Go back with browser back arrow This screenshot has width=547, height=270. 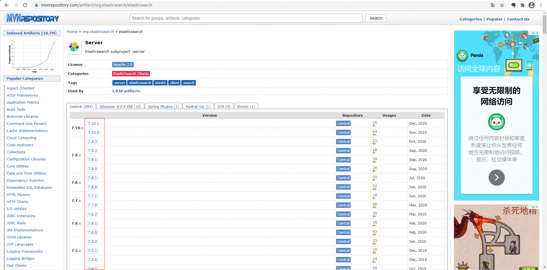tap(7, 5)
